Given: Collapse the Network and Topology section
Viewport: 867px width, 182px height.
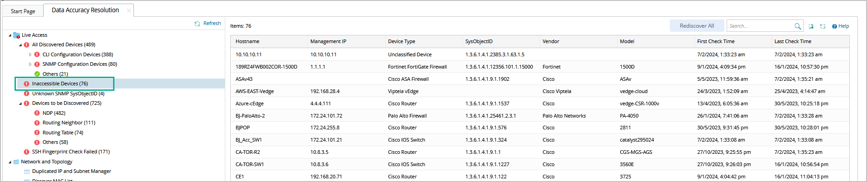Looking at the screenshot, I should (10, 162).
